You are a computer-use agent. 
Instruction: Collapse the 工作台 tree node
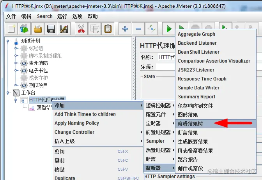point(8,93)
